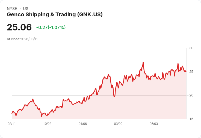
Task: Click the 15 y-axis price label
Action: (x=191, y=119)
